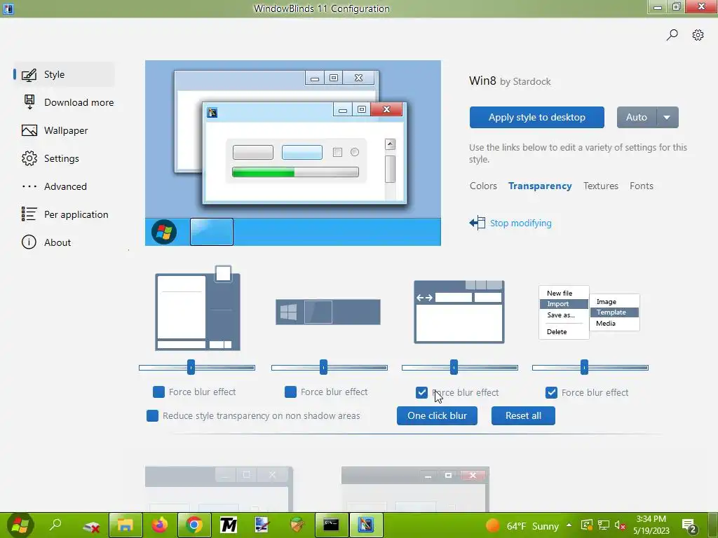Click the Download more icon in sidebar
Screen dimensions: 718x538
point(29,102)
